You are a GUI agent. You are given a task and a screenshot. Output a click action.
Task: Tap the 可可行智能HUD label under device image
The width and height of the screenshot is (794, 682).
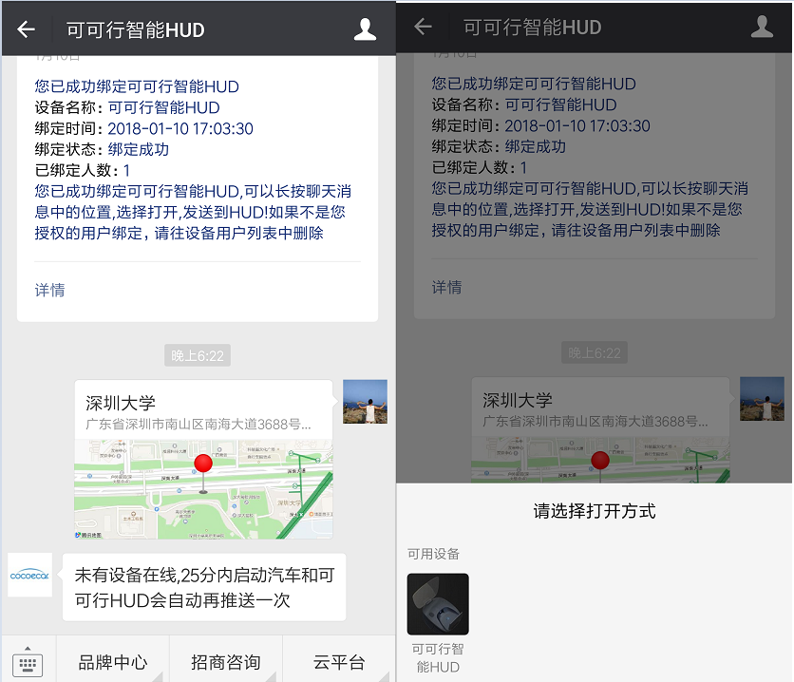click(438, 657)
